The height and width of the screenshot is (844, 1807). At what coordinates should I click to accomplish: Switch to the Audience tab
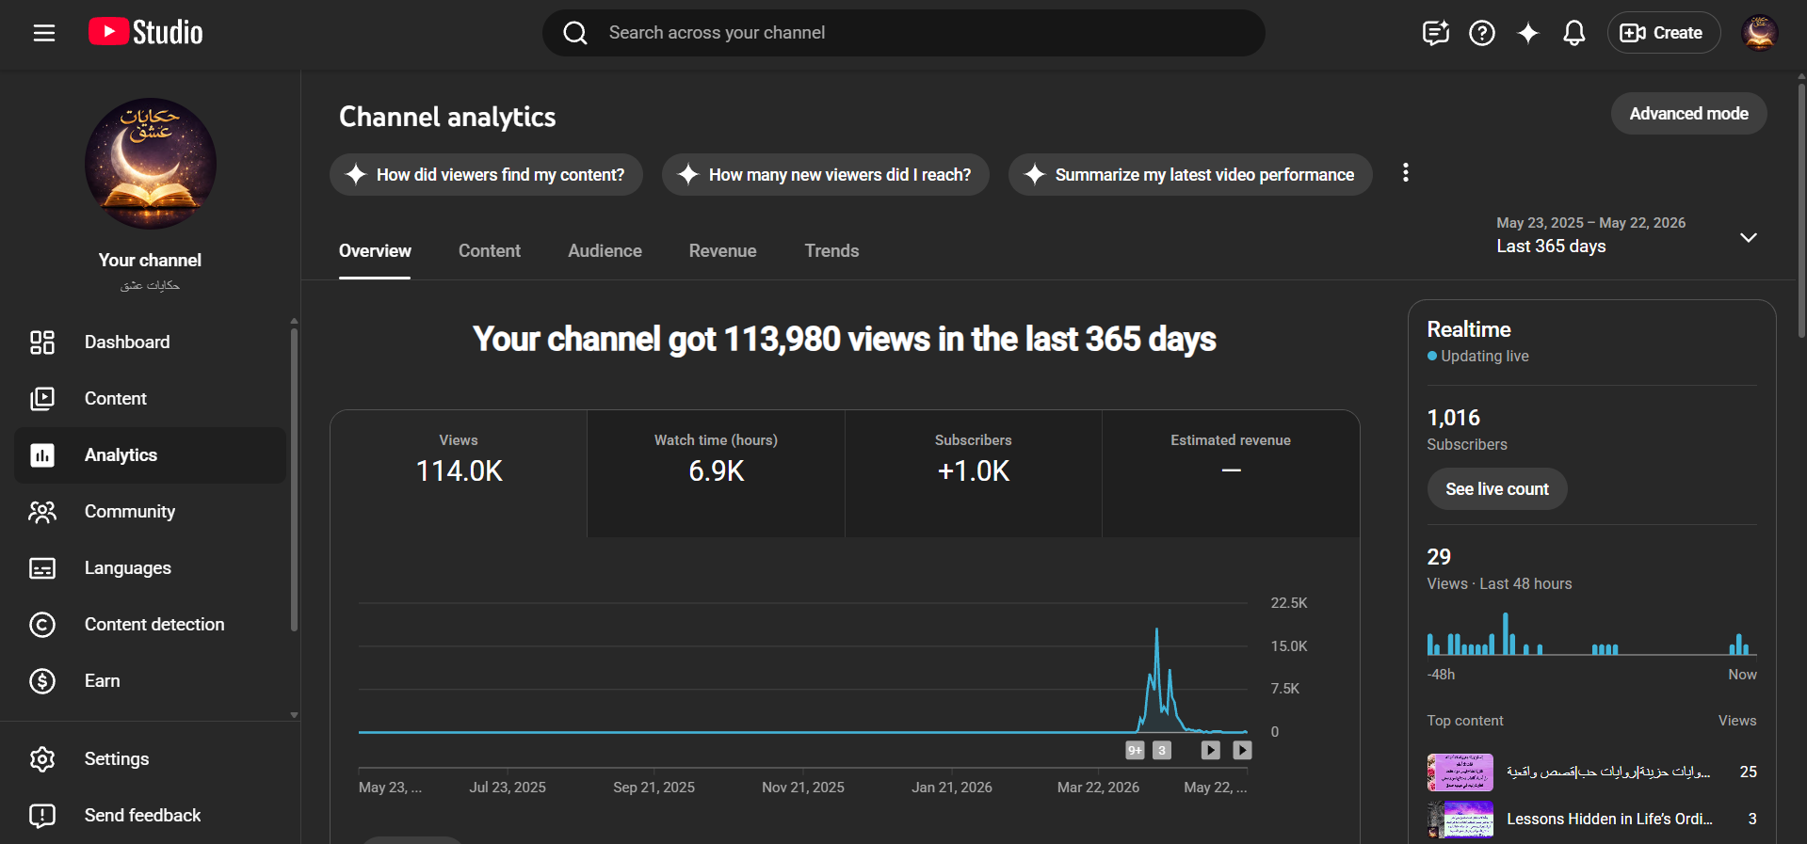tap(605, 251)
